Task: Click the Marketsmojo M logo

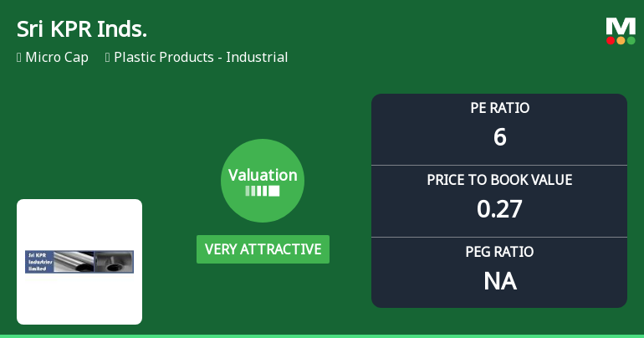Action: (621, 26)
